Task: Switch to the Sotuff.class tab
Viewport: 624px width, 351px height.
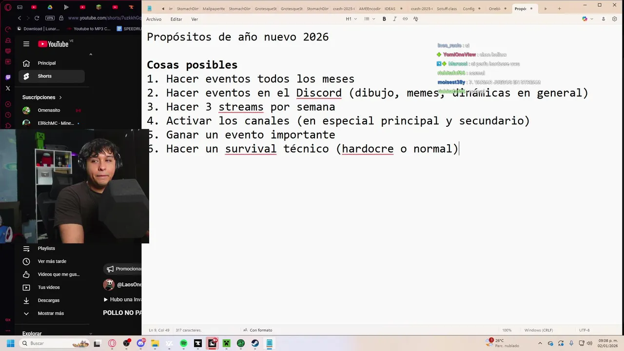Action: [x=447, y=9]
